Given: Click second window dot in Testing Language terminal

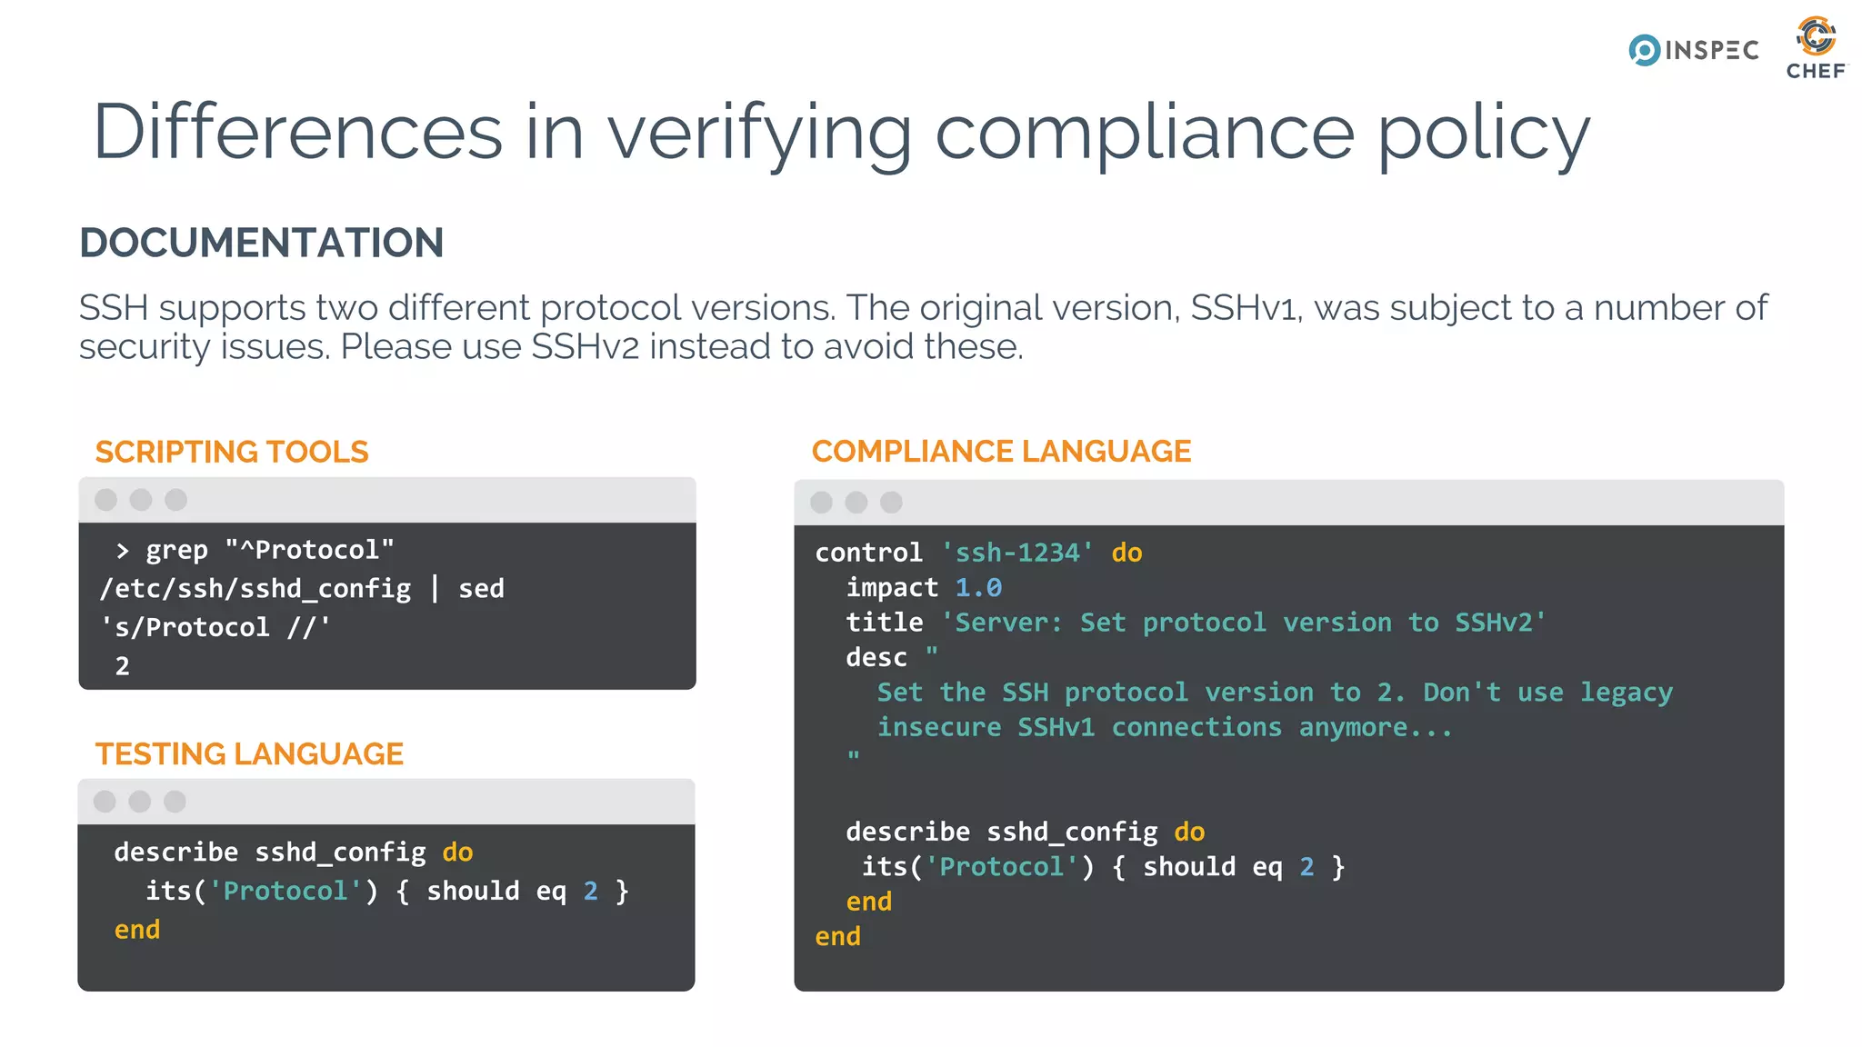Looking at the screenshot, I should (140, 802).
